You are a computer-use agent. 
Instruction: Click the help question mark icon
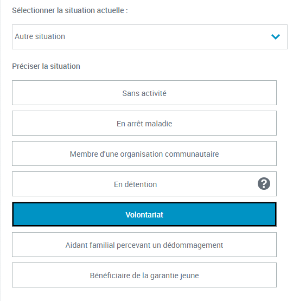point(264,184)
